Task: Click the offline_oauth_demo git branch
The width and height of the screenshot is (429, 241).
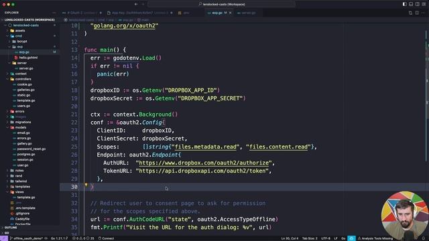Action: [26, 238]
